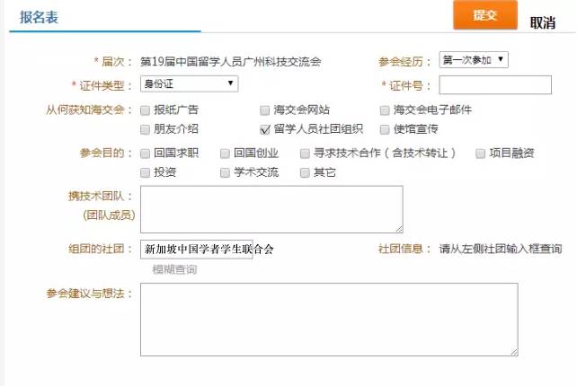Tick the 回国求职 purpose checkbox

[146, 154]
